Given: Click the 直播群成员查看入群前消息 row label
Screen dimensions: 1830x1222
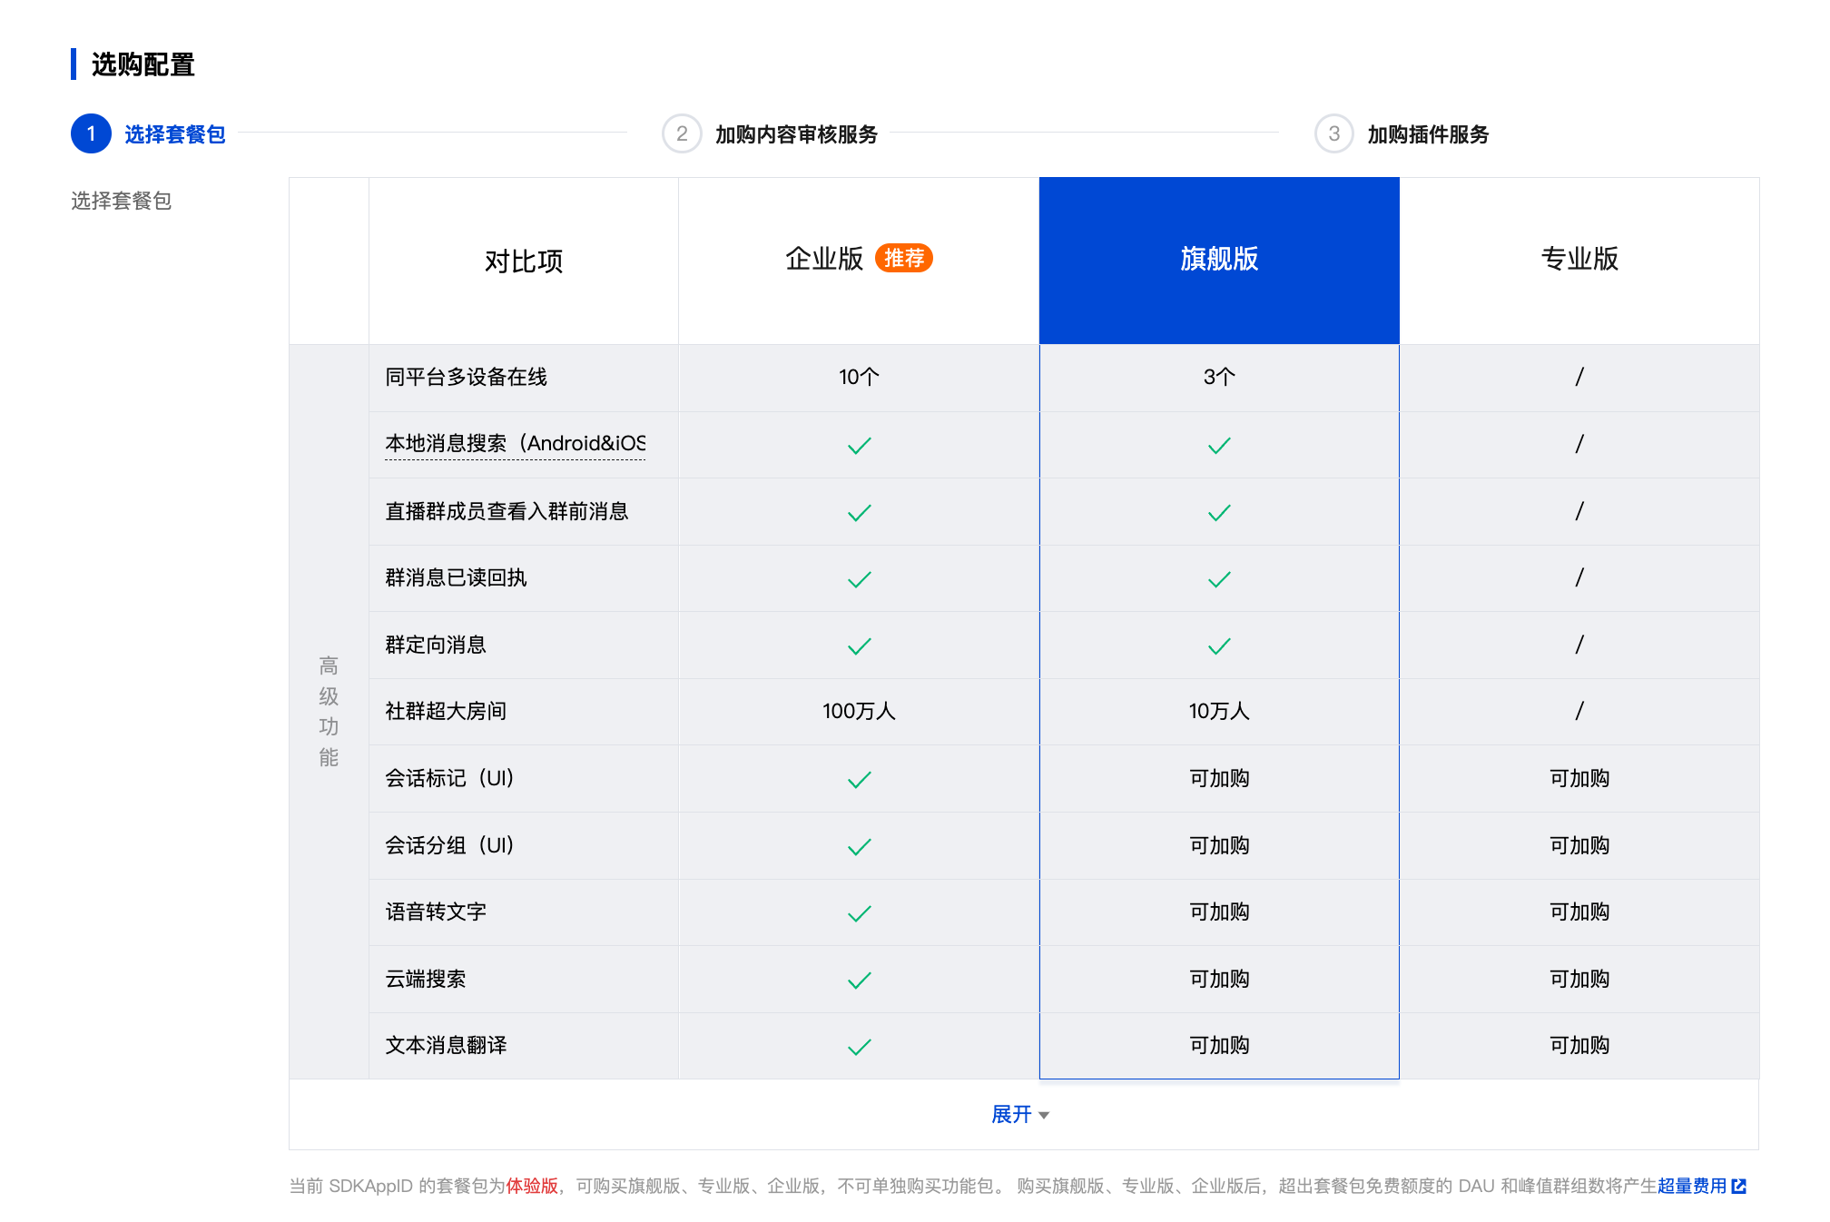Looking at the screenshot, I should click(507, 511).
